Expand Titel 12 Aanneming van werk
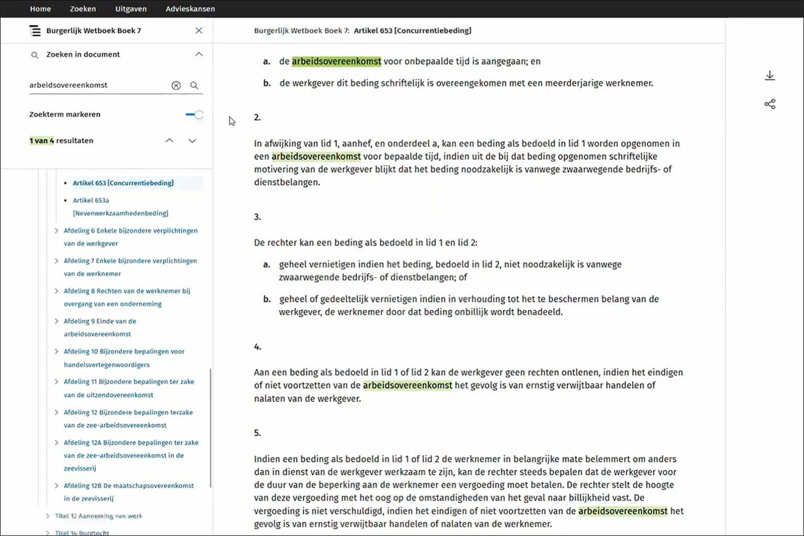Image resolution: width=804 pixels, height=536 pixels. (x=48, y=516)
